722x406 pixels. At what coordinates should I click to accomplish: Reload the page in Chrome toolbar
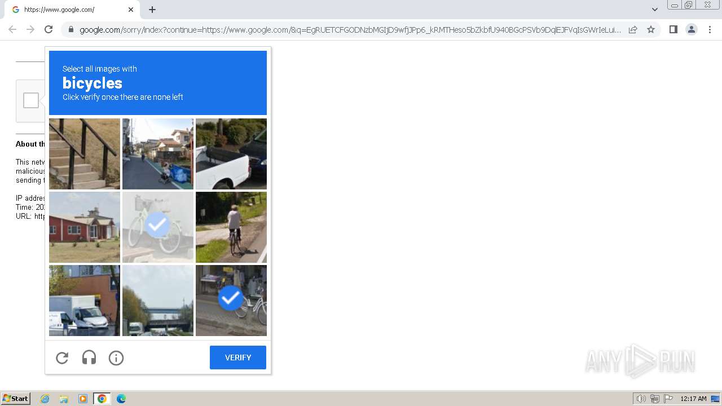click(x=49, y=29)
